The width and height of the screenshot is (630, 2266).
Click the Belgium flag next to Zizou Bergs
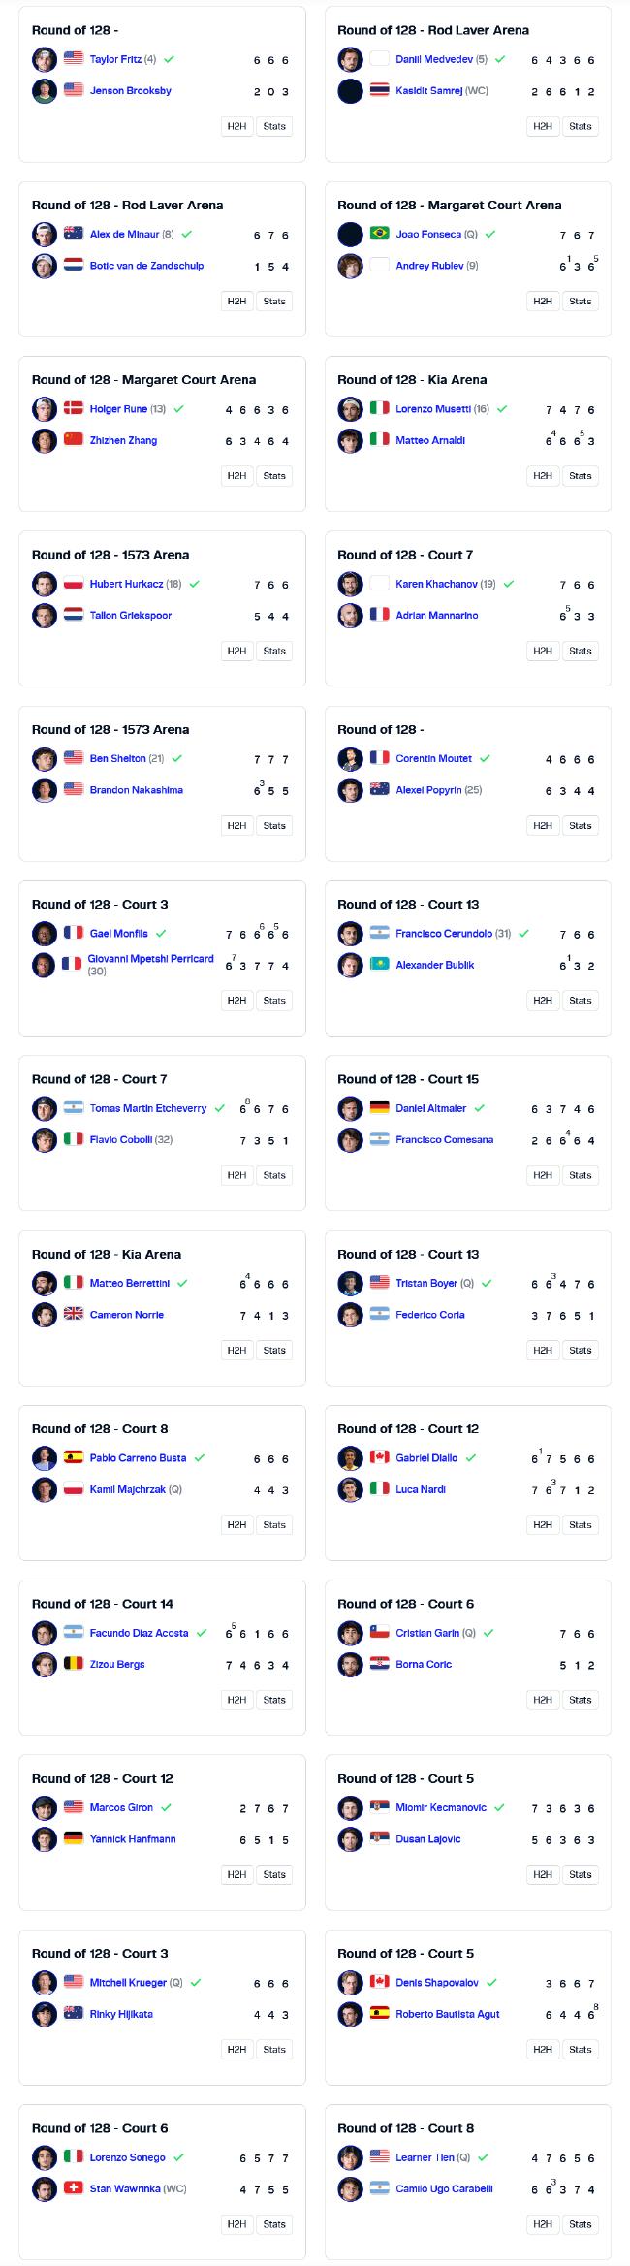74,1664
